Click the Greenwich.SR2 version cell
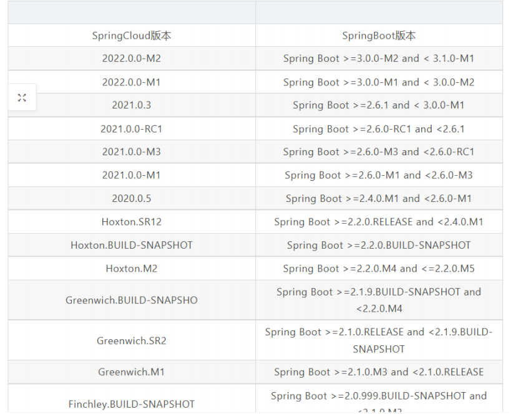The width and height of the screenshot is (513, 417). pyautogui.click(x=132, y=340)
